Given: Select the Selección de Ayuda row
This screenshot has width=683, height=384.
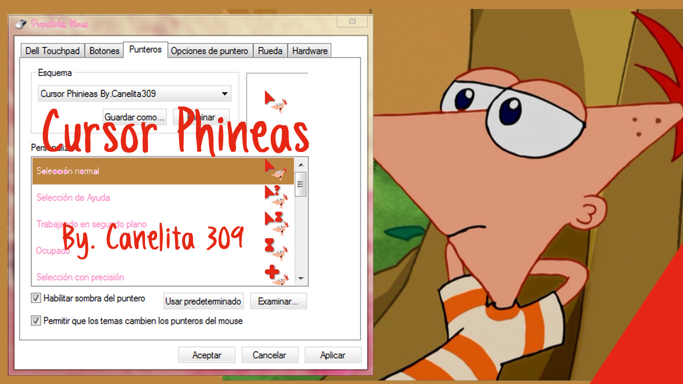Looking at the screenshot, I should 163,197.
